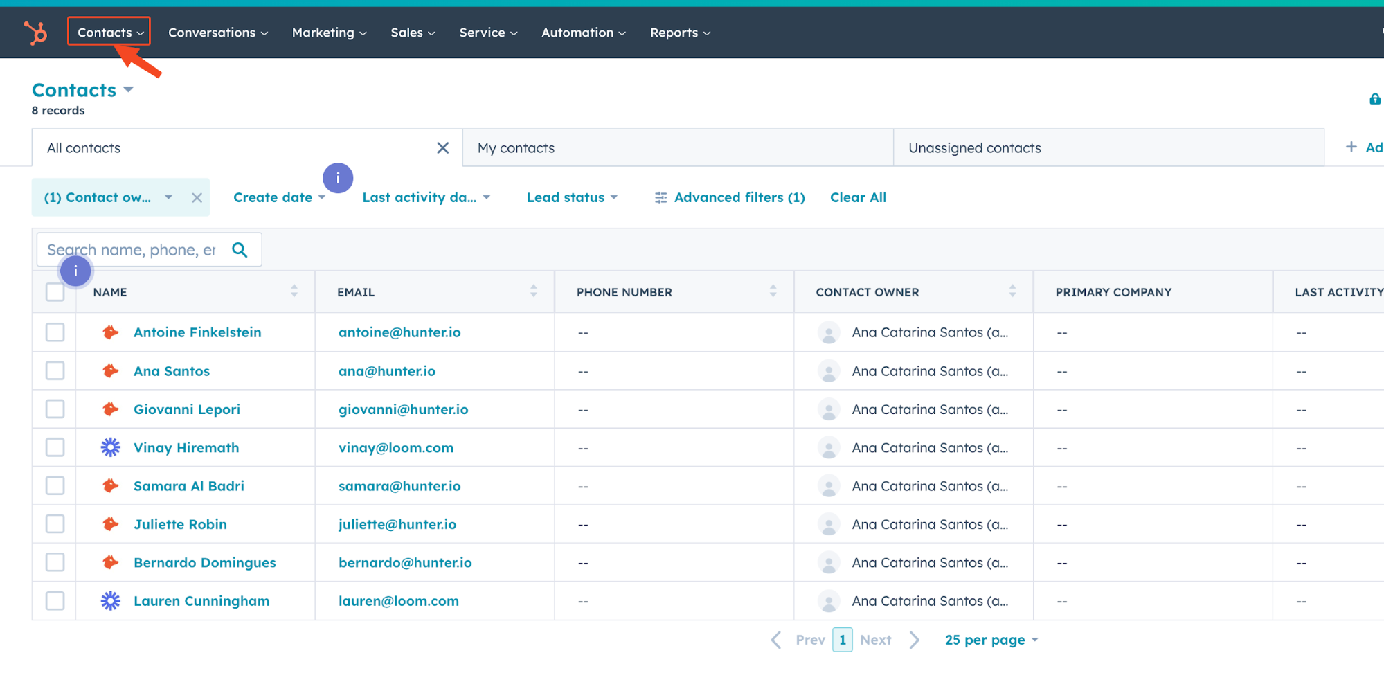Screen dimensions: 1384x691
Task: Click the lock icon at the right edge
Action: (x=1375, y=99)
